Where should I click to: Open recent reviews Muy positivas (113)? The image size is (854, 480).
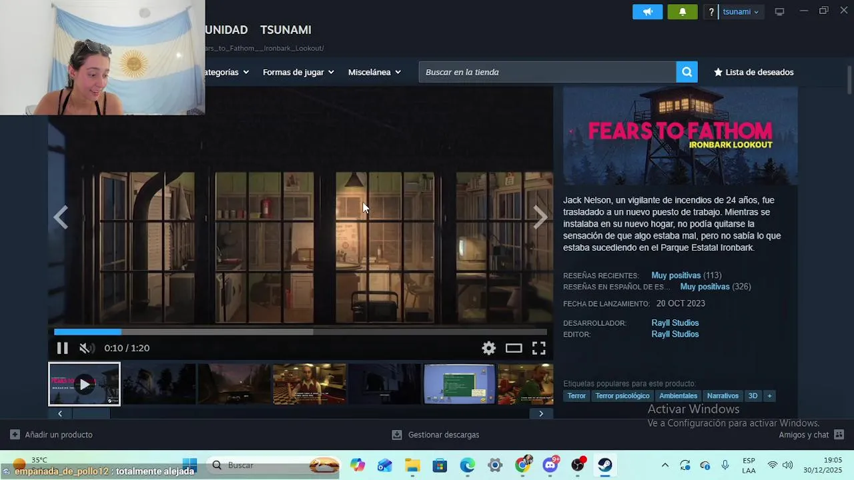(686, 275)
